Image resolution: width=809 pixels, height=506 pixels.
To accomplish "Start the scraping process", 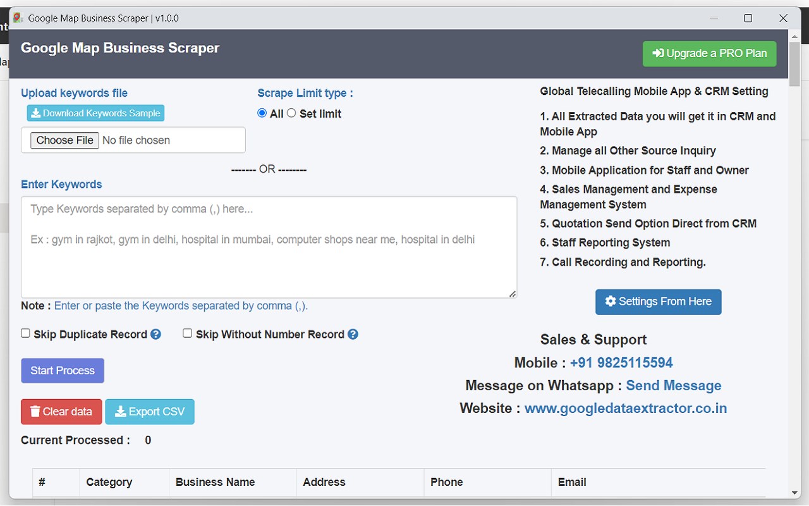I will tap(63, 371).
